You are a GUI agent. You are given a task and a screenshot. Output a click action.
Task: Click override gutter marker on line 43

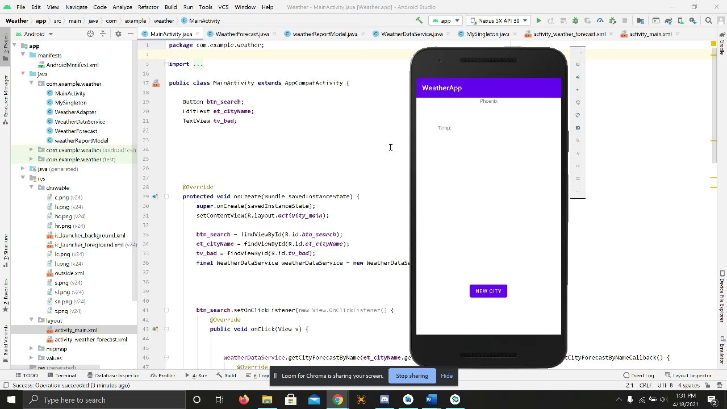(154, 329)
